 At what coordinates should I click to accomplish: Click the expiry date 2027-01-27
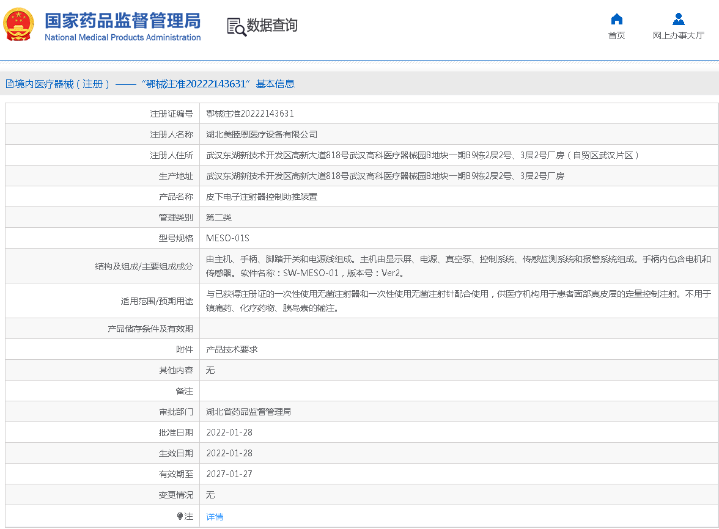pyautogui.click(x=229, y=474)
